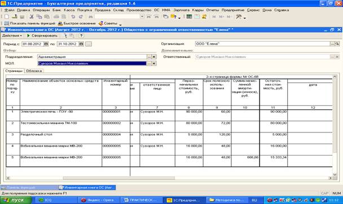343x204 pixels.
Task: Open calendar picker for start date 01.08.2012
Action: point(46,44)
